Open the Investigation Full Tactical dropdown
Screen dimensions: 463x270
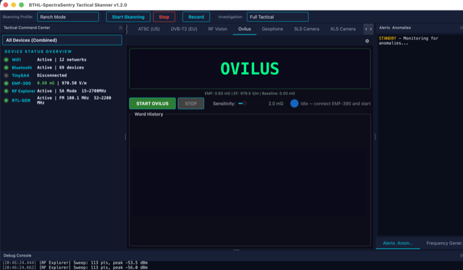[x=278, y=17]
